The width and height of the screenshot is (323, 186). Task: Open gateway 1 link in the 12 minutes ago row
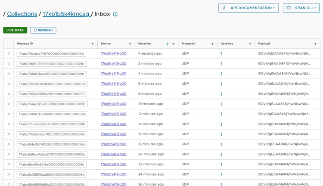221,114
